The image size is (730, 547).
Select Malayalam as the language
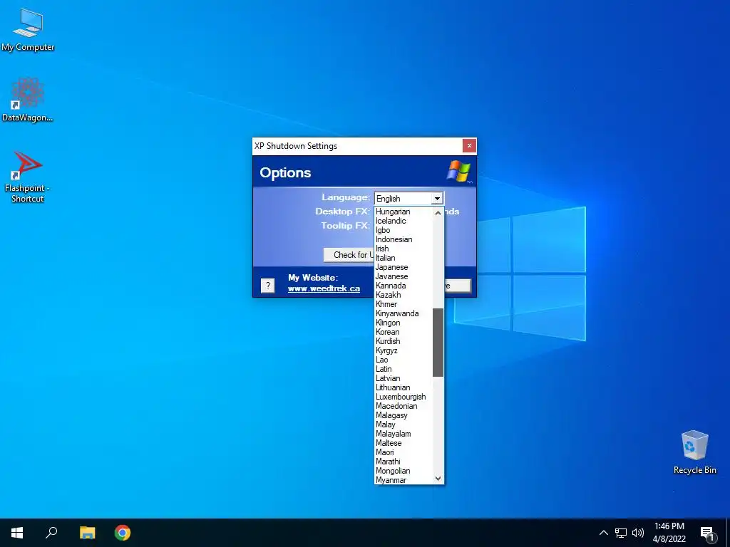[404, 434]
